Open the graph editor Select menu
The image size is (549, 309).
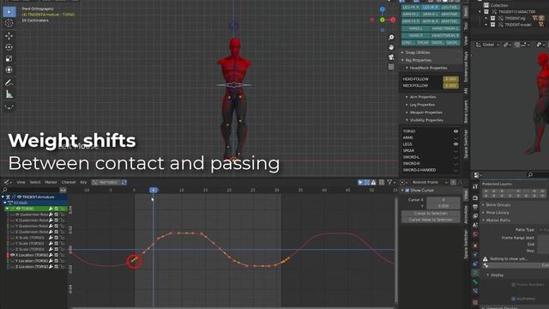(x=35, y=182)
